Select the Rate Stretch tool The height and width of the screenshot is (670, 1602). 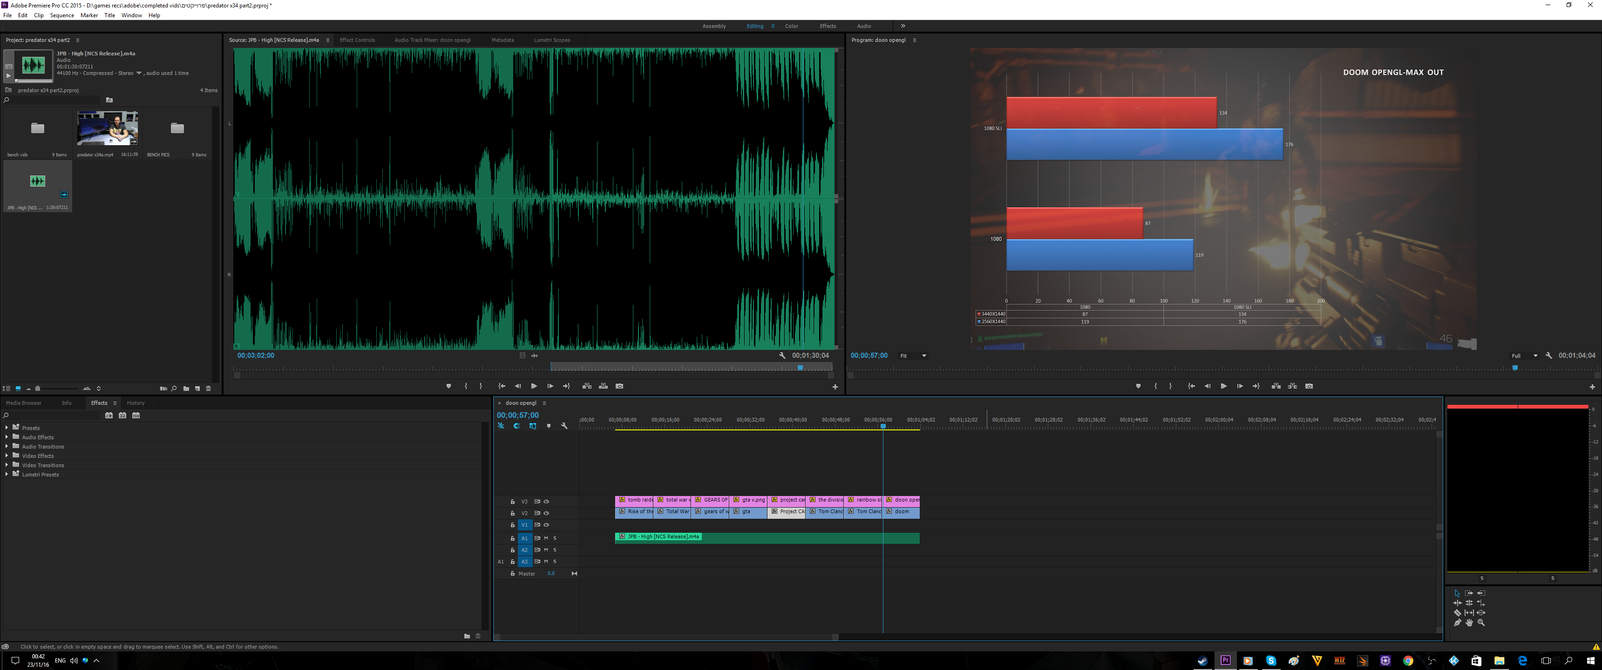click(x=1481, y=603)
